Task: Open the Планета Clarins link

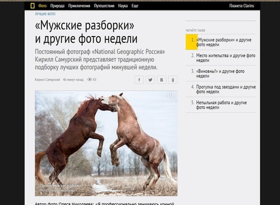Action: pos(242,6)
